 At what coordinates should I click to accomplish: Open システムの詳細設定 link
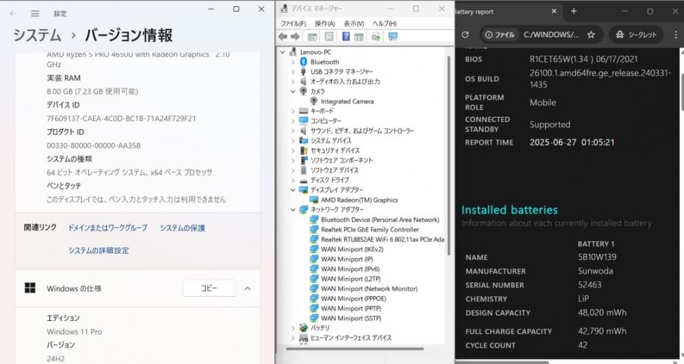[x=98, y=250]
